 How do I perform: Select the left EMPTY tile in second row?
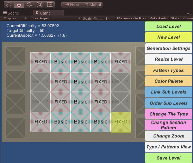click(40, 82)
